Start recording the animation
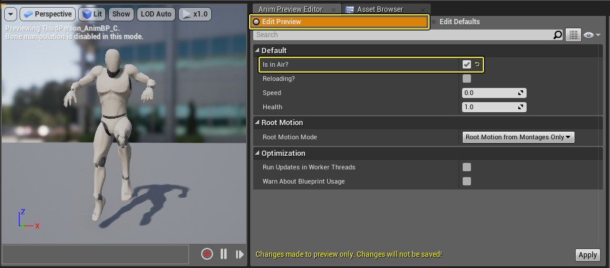Image resolution: width=610 pixels, height=268 pixels. (x=207, y=254)
